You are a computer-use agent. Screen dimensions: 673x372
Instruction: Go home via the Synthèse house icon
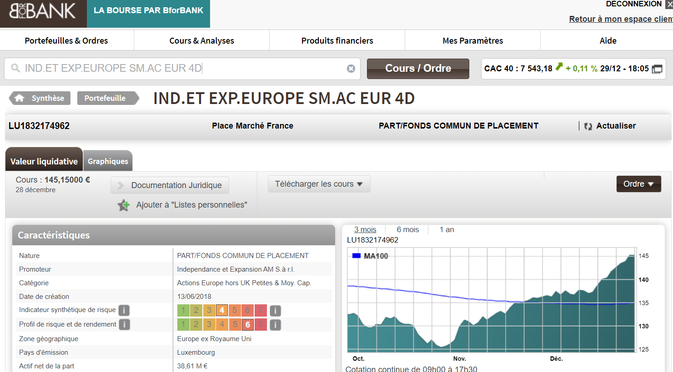coord(20,98)
